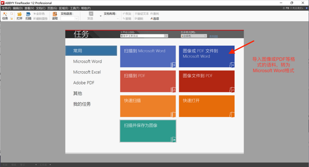Open the 区域(E) menu
Image resolution: width=309 pixels, height=167 pixels.
coord(63,8)
